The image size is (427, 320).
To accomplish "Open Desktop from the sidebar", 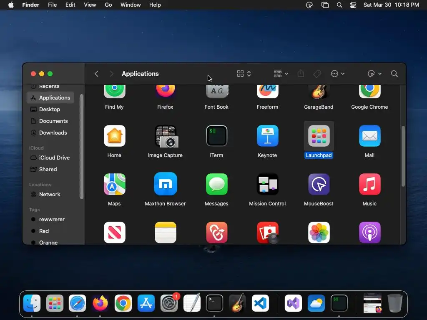I will coord(50,110).
